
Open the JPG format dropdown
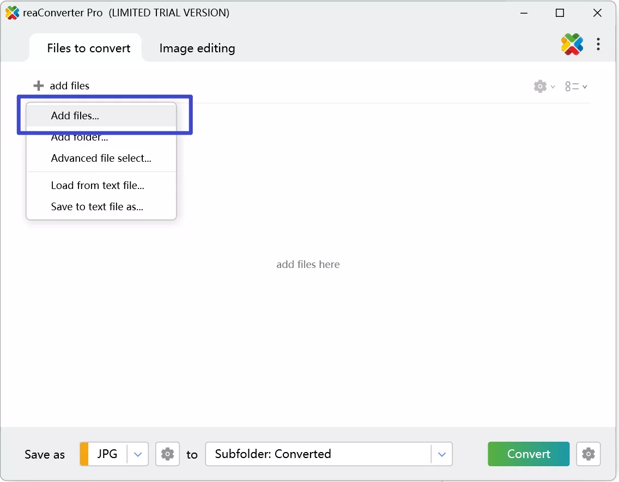(138, 454)
